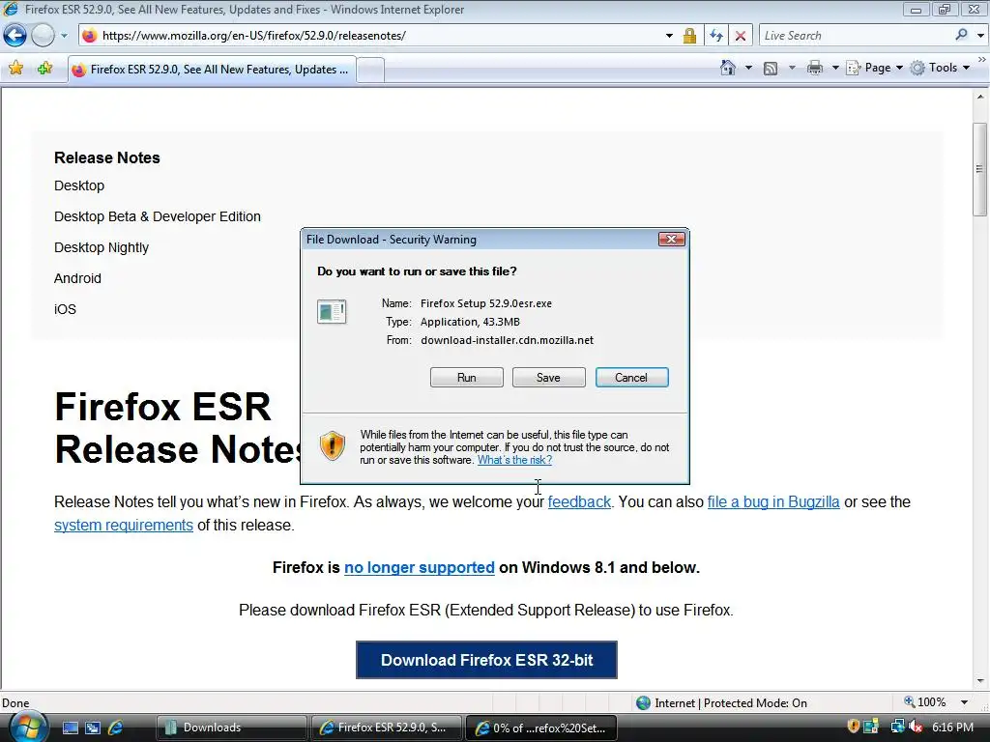Open a new blank tab
Viewport: 990px width, 742px height.
point(370,70)
